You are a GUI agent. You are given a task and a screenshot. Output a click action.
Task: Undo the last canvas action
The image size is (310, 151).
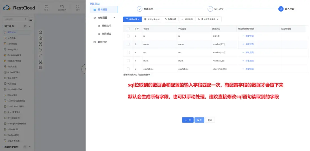[x=41, y=50]
